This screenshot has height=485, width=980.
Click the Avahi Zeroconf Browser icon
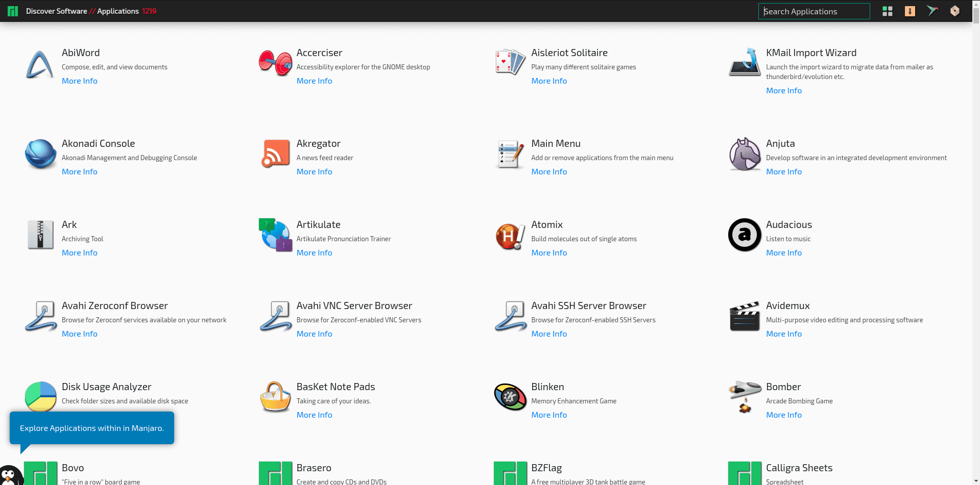click(x=40, y=316)
